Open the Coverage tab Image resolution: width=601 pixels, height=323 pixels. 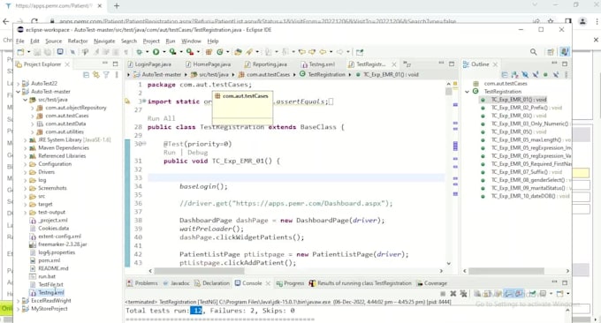[431, 283]
